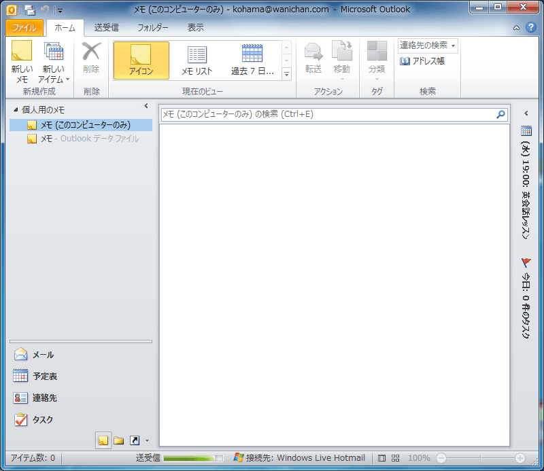Switch to 予定表 calendar
The width and height of the screenshot is (544, 471).
(81, 376)
